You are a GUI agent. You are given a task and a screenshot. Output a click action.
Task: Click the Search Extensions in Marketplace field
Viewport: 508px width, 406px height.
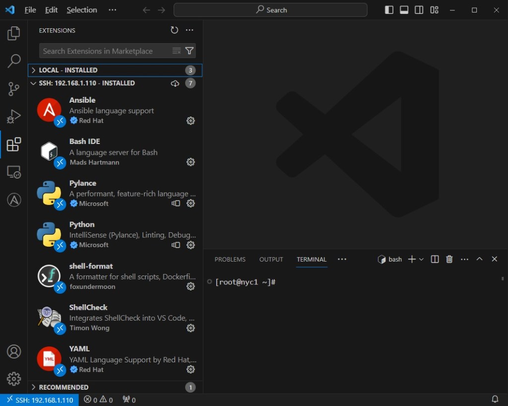click(x=105, y=51)
